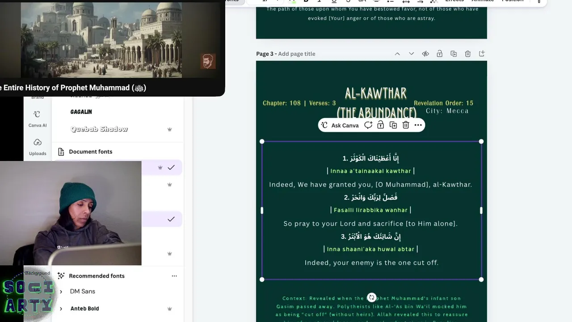Image resolution: width=572 pixels, height=322 pixels.
Task: Click the Document fonts page icon
Action: [61, 152]
